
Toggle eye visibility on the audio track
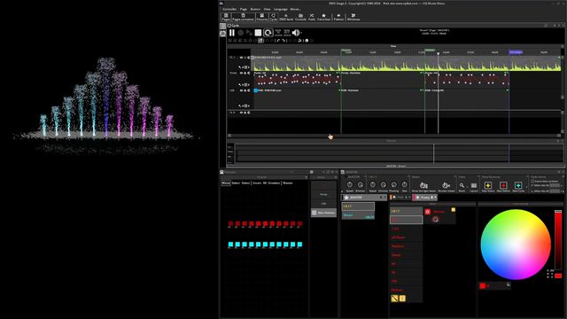tap(241, 58)
